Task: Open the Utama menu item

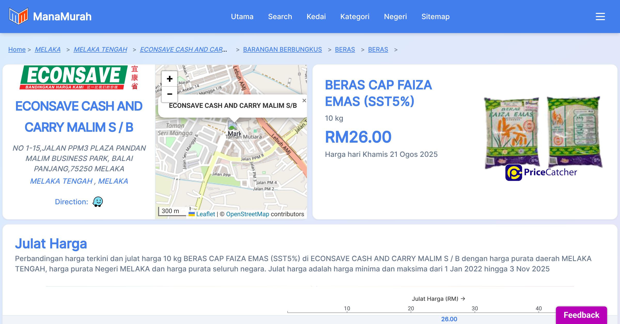Action: 242,17
